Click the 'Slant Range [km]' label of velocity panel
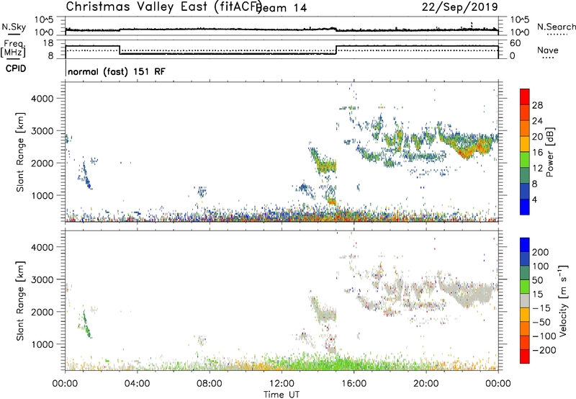 (20, 300)
